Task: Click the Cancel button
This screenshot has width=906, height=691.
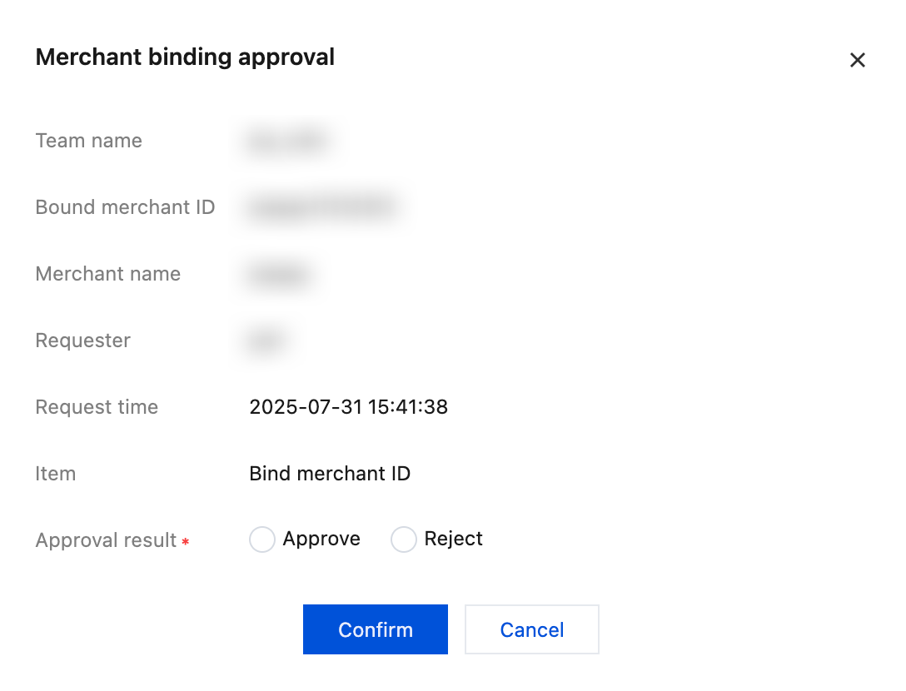Action: pyautogui.click(x=531, y=629)
